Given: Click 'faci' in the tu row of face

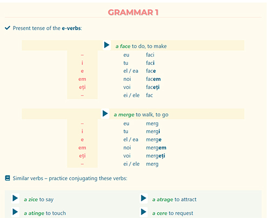Looking at the screenshot, I should pos(150,63).
